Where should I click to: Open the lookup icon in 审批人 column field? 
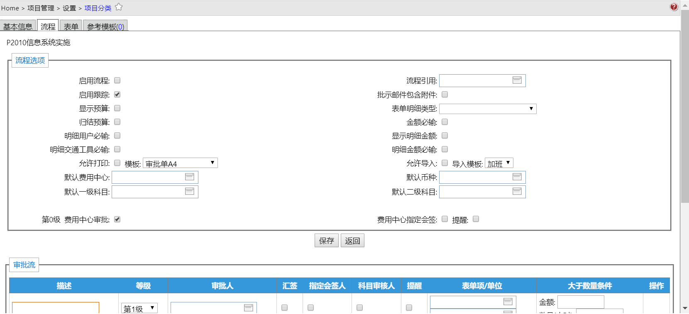click(x=249, y=307)
